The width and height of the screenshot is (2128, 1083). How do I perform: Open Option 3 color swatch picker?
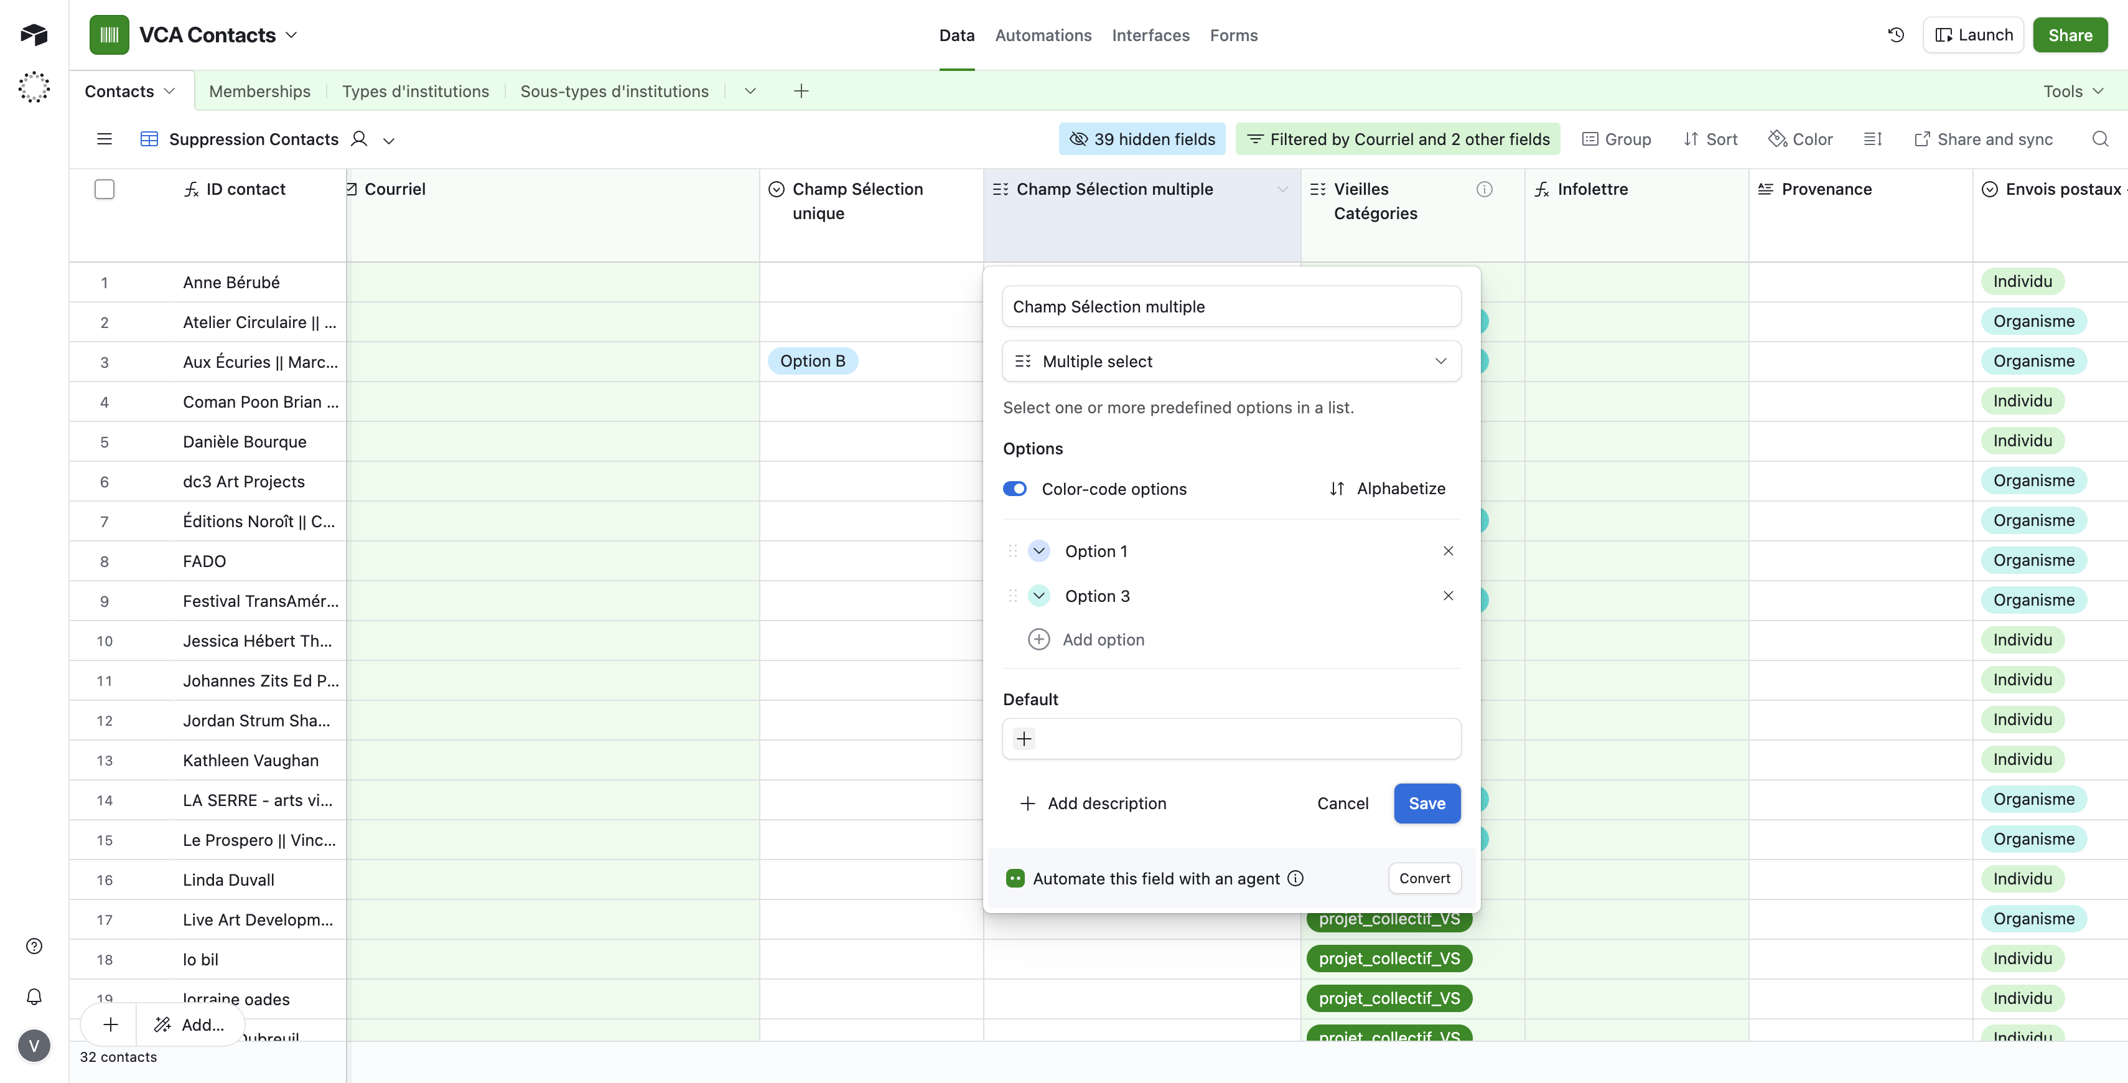pyautogui.click(x=1038, y=596)
